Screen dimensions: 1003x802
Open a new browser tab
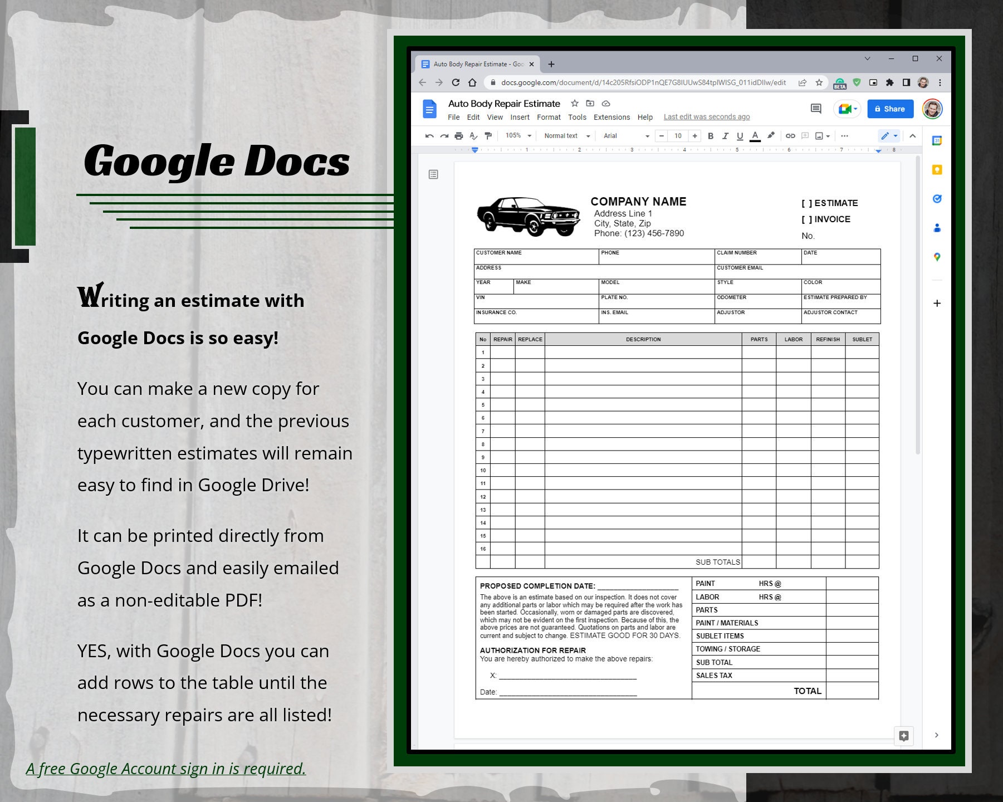coord(551,64)
